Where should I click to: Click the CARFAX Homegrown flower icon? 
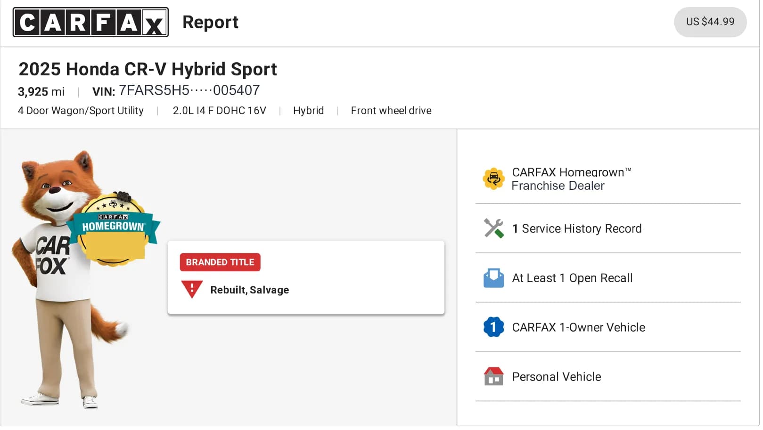pyautogui.click(x=493, y=179)
